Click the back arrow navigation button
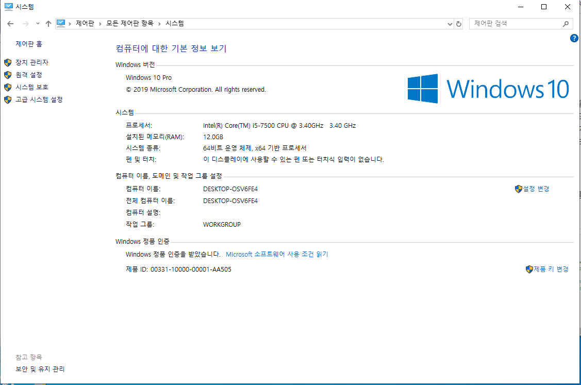Screen dimensions: 581x385 [10, 24]
